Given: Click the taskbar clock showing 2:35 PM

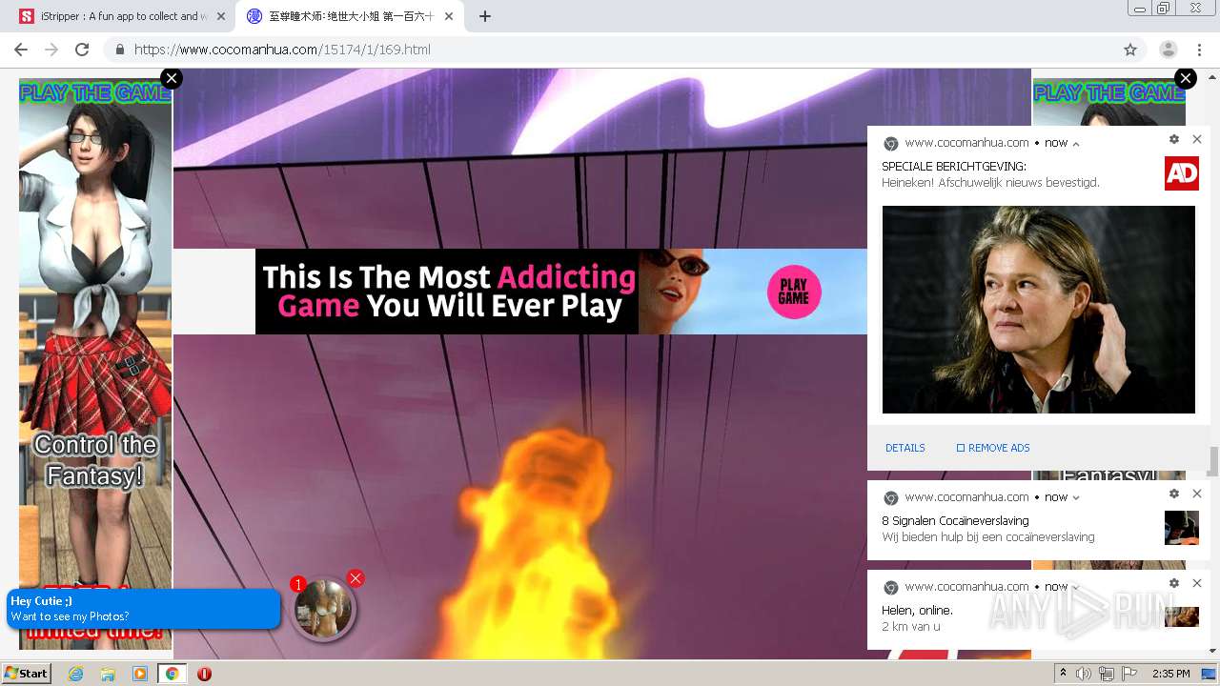Looking at the screenshot, I should tap(1170, 674).
